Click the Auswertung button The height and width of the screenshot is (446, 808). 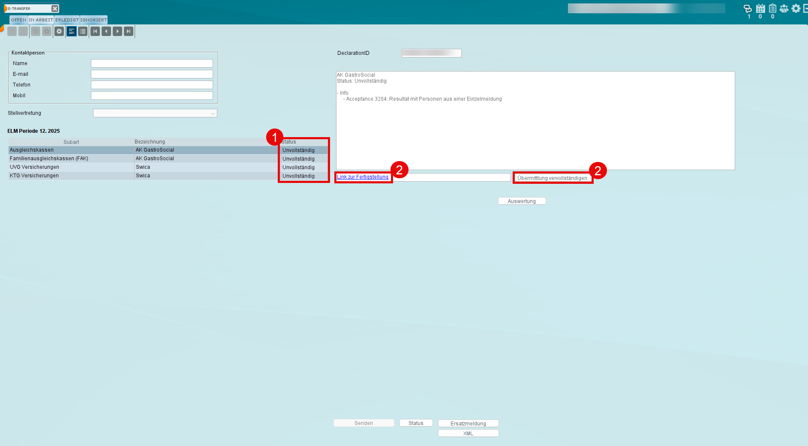click(522, 201)
